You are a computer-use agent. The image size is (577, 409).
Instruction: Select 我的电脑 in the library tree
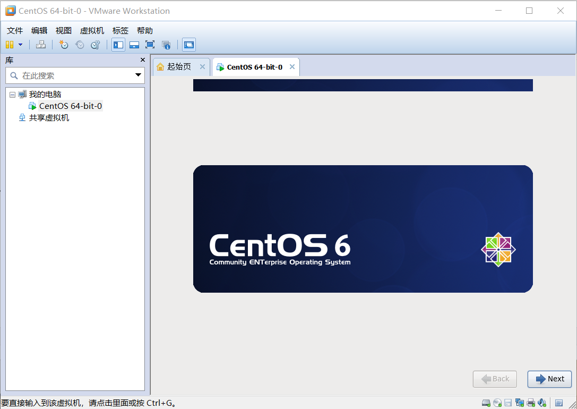pyautogui.click(x=45, y=94)
